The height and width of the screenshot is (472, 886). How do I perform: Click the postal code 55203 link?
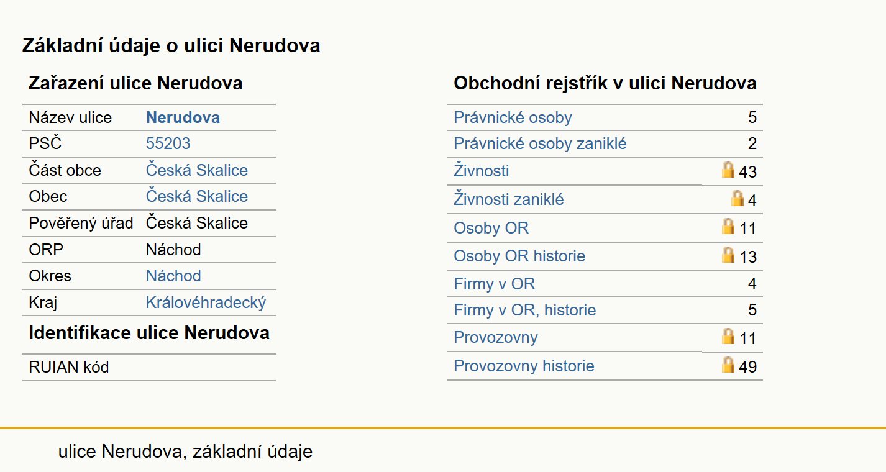coord(168,144)
